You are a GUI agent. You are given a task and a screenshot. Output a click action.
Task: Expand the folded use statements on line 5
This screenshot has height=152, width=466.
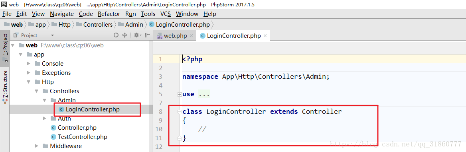click(180, 95)
